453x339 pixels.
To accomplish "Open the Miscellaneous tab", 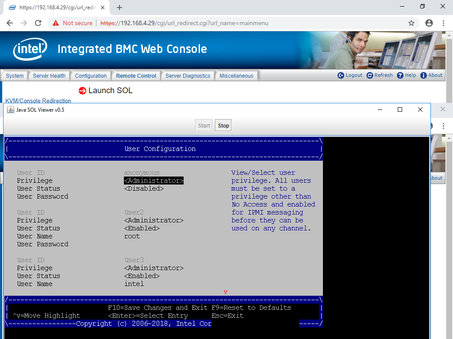I will coord(236,76).
